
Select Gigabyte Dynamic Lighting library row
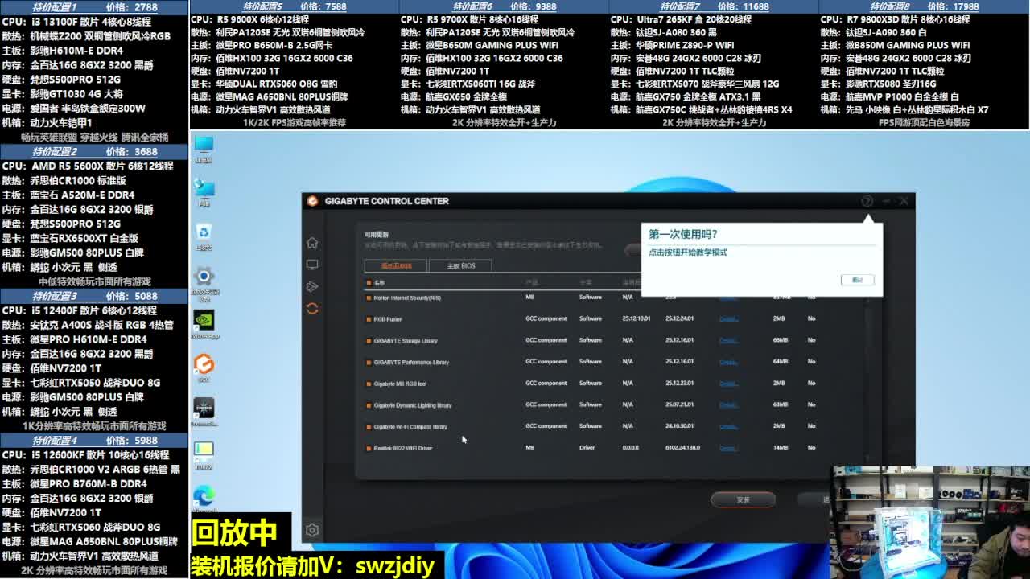tap(413, 405)
